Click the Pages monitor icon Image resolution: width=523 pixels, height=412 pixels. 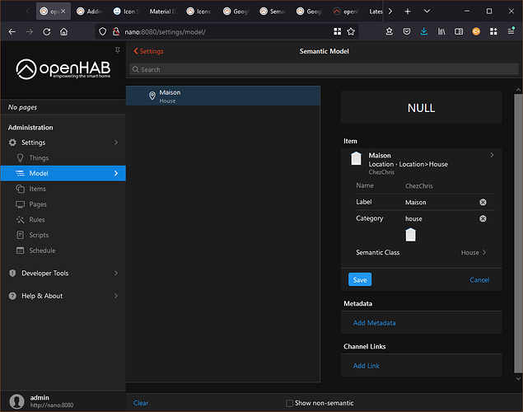coord(20,204)
